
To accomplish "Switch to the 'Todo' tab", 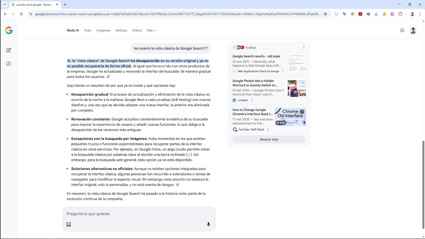I will click(88, 31).
